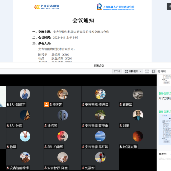Open the 宫格视图 layout dropdown
Image resolution: width=171 pixels, height=171 pixels.
coord(133,71)
